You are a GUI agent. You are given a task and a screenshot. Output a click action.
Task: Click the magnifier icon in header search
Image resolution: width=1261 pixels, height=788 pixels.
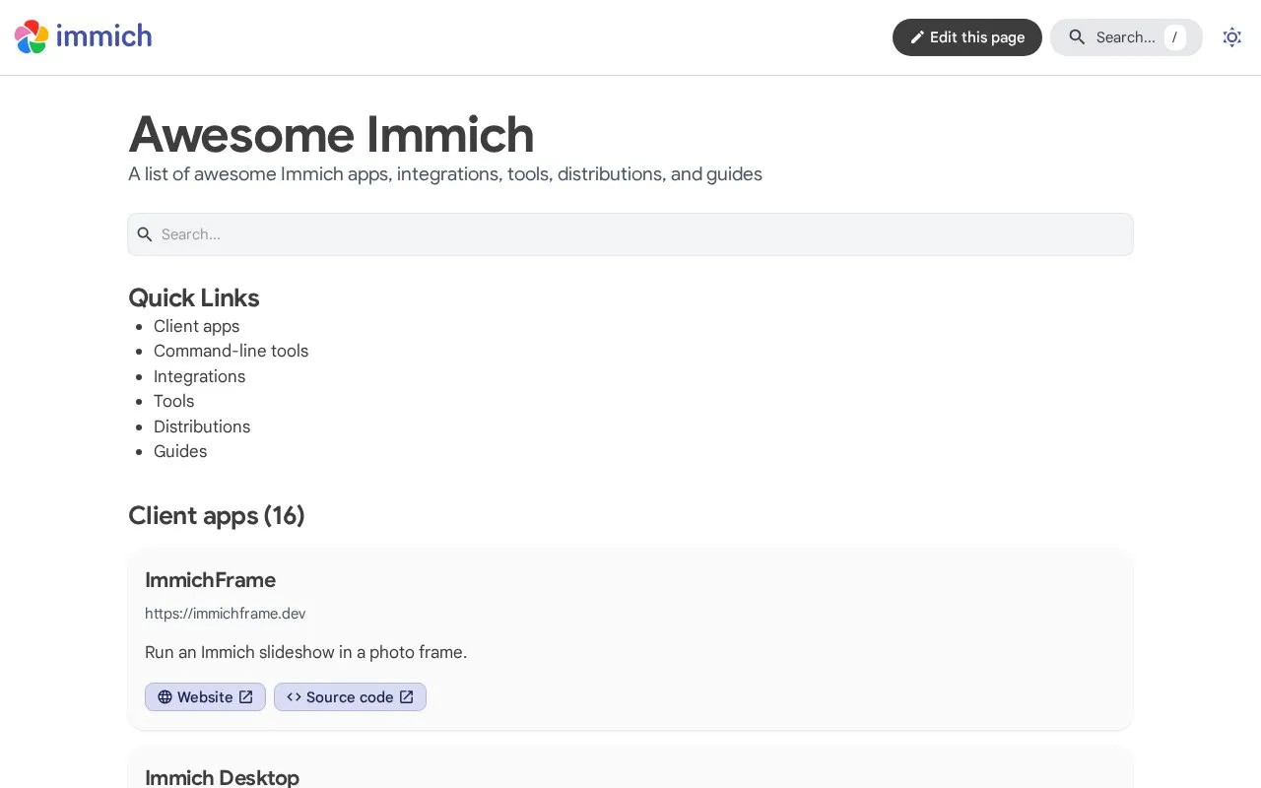point(1077,37)
